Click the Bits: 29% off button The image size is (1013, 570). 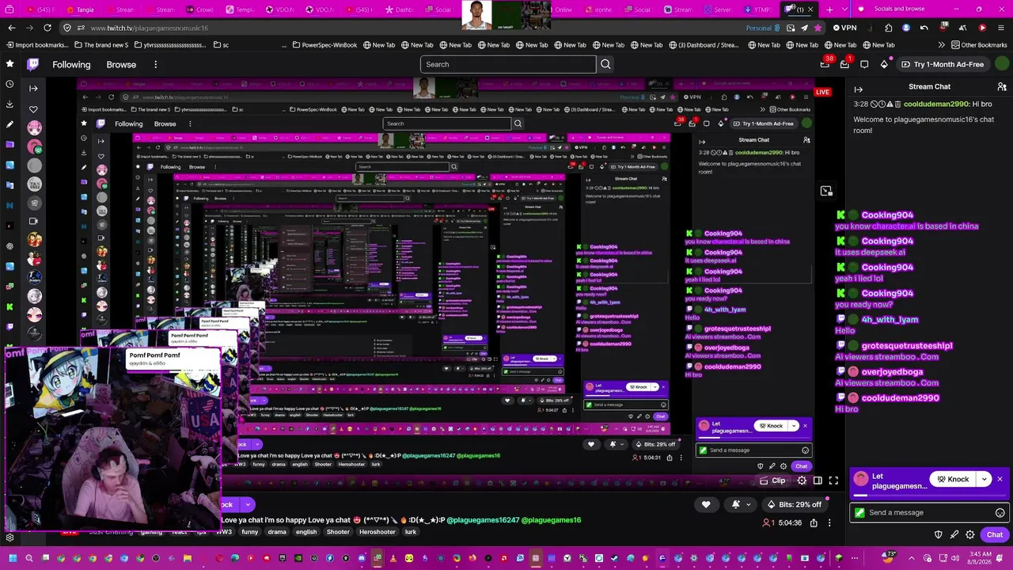click(x=795, y=504)
